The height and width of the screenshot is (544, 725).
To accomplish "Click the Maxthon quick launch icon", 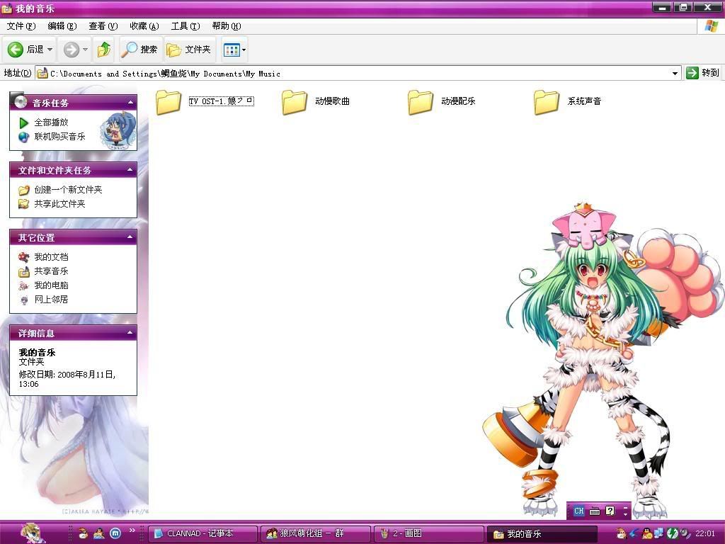I will 115,533.
